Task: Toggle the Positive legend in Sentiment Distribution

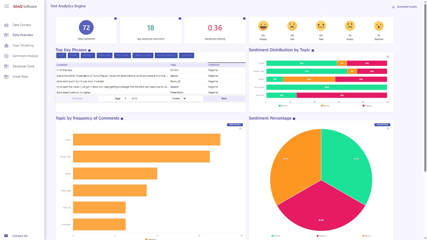Action: click(x=283, y=106)
